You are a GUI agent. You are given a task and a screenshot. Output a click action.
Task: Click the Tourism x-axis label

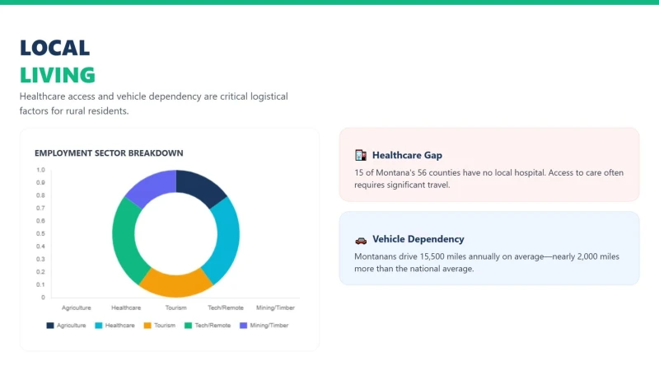pos(175,308)
